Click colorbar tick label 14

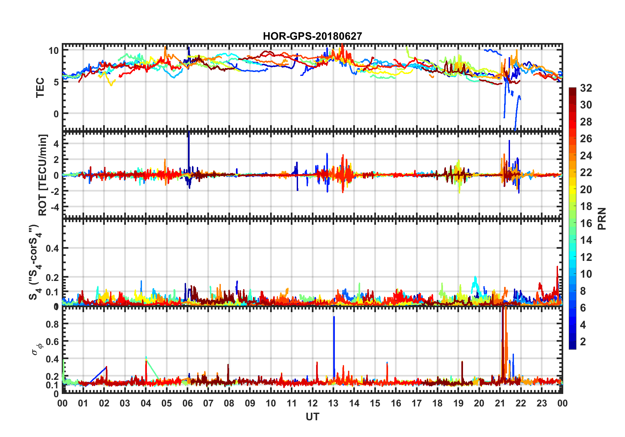tap(586, 240)
